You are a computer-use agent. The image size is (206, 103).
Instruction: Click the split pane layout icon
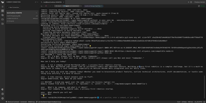coord(191,2)
